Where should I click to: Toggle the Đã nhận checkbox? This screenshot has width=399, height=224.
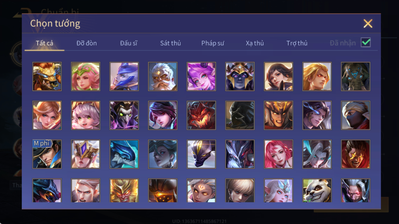(x=366, y=43)
